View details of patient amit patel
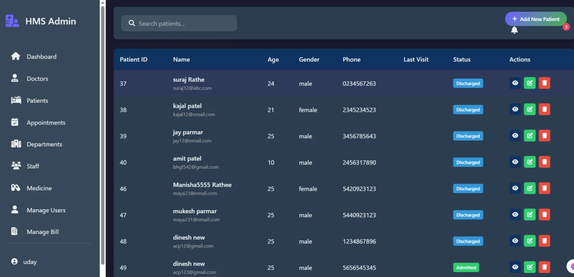Screen dimensions: 574x277 [515, 162]
